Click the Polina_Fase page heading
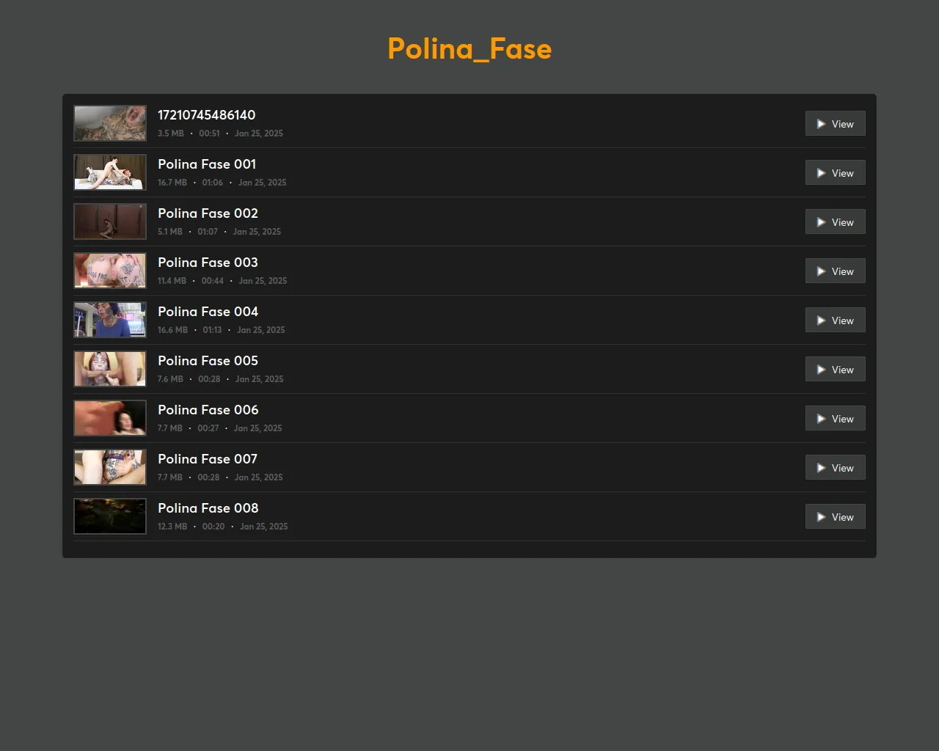Viewport: 939px width, 751px height. (469, 49)
